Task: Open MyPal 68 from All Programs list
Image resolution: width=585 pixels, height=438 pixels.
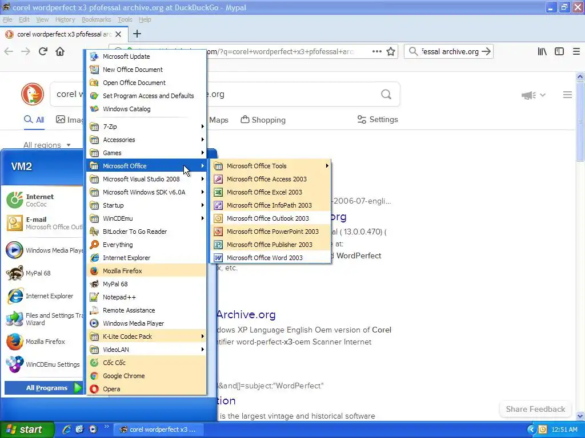Action: (146, 284)
